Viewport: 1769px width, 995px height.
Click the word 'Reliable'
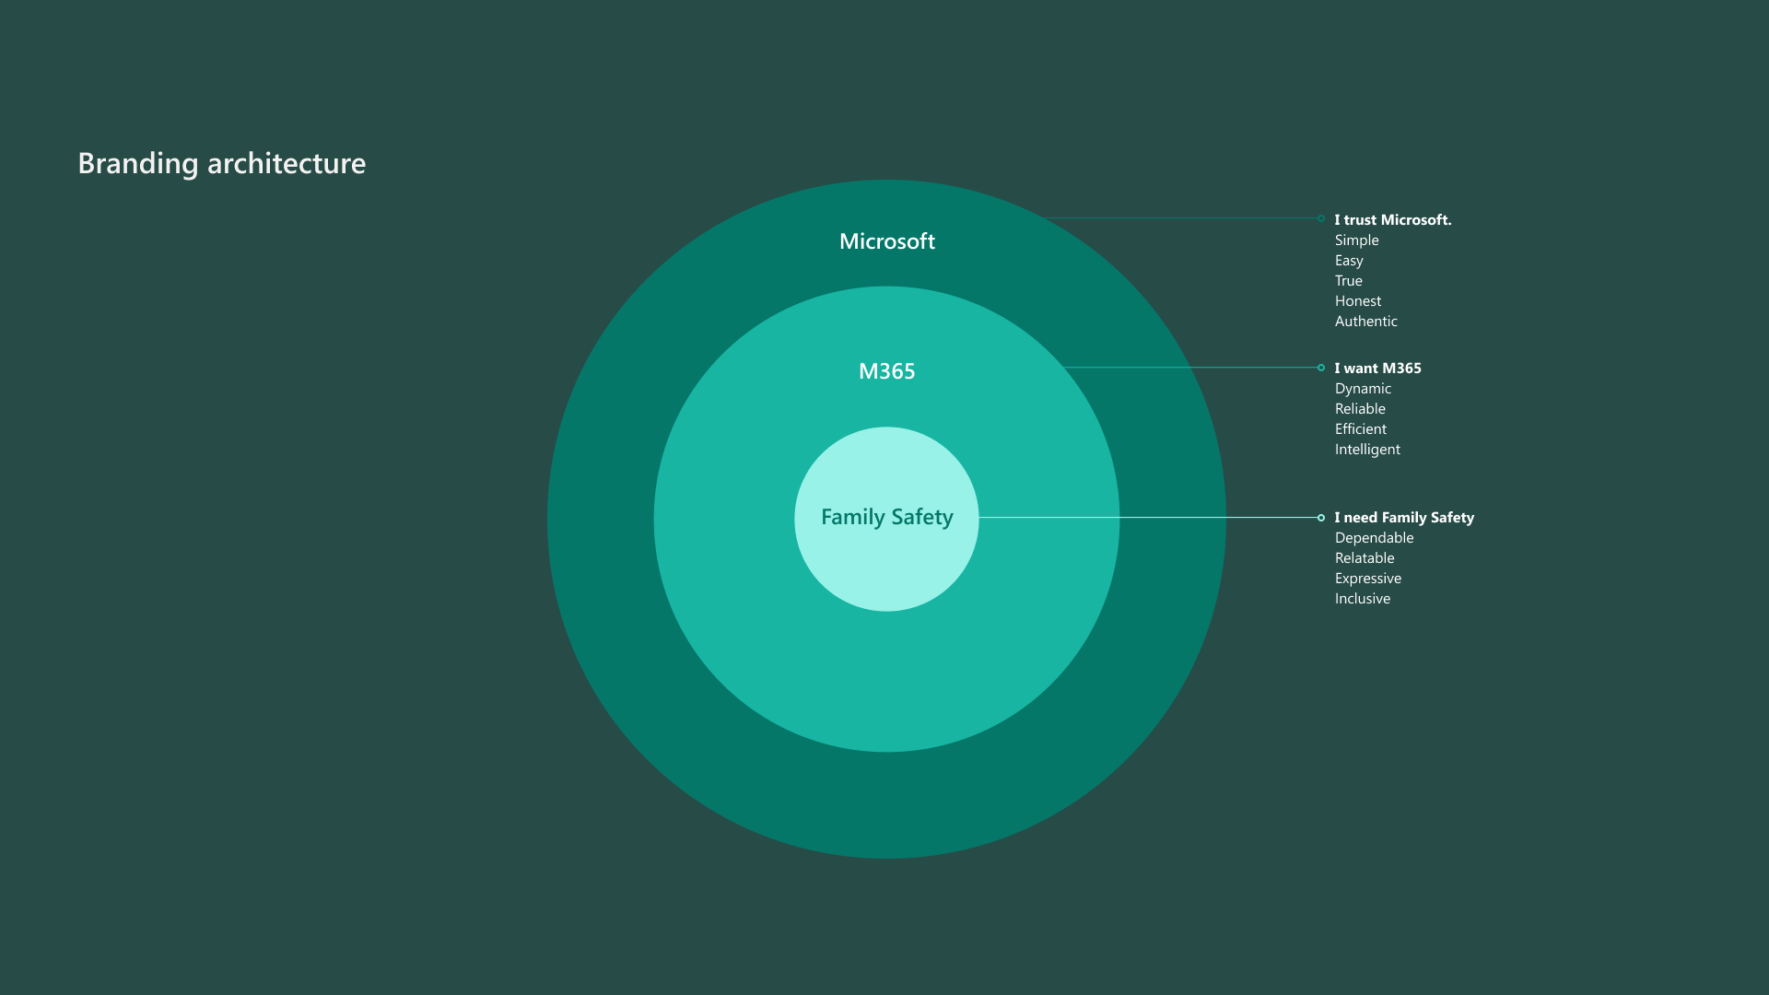point(1361,409)
